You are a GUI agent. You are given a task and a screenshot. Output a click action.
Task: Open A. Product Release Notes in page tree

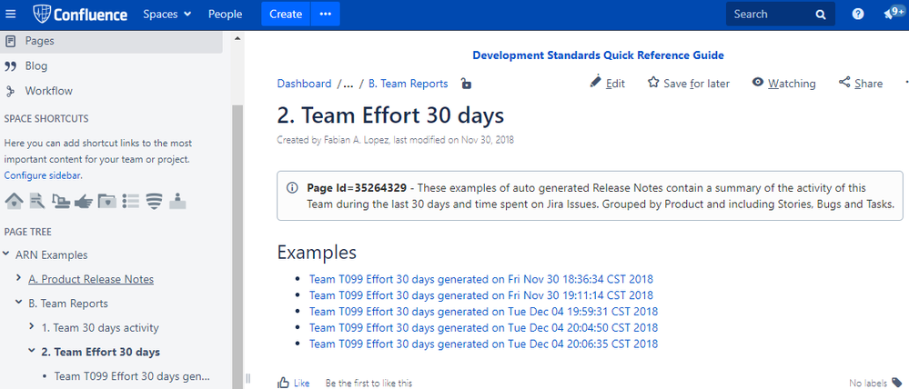91,279
